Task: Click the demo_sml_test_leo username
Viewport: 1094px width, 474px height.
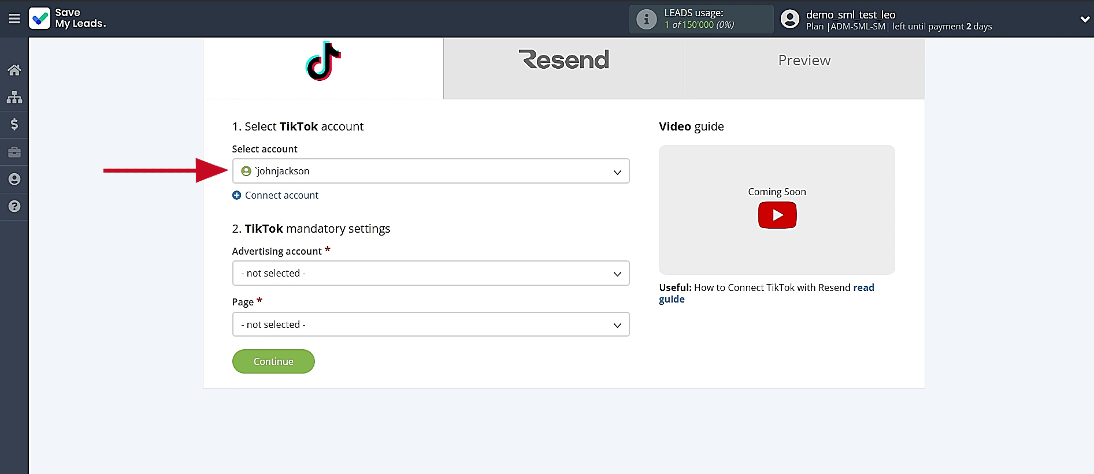Action: pos(851,14)
